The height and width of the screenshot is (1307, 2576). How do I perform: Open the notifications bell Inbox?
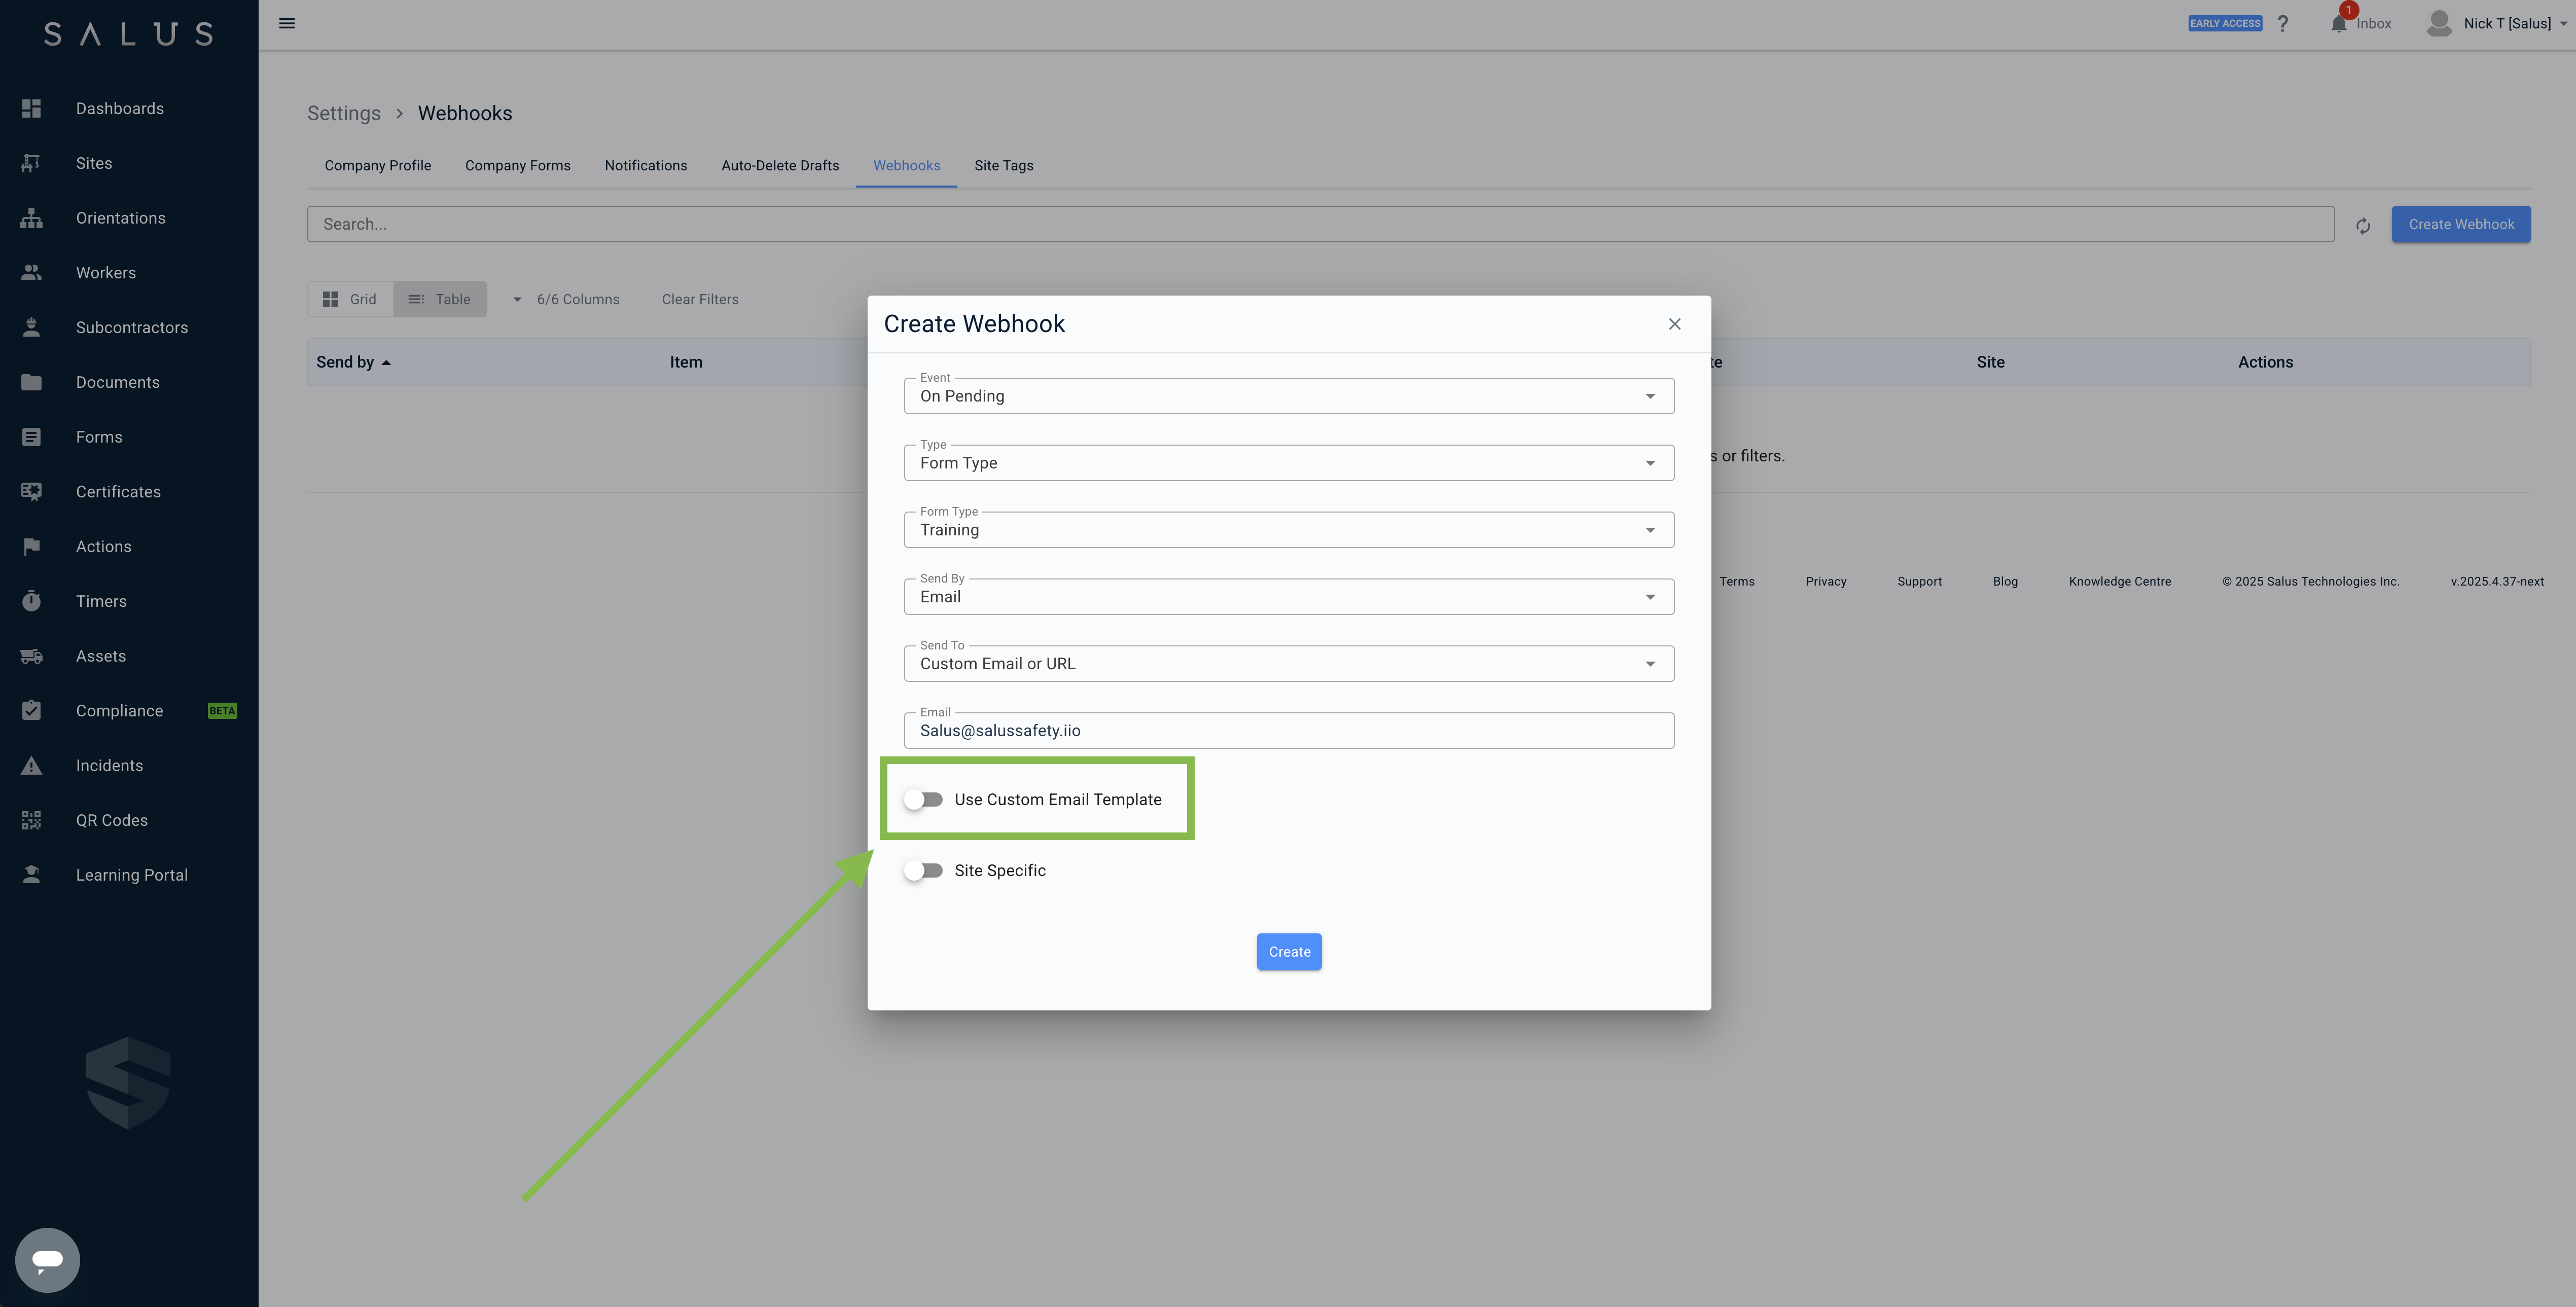(2340, 23)
